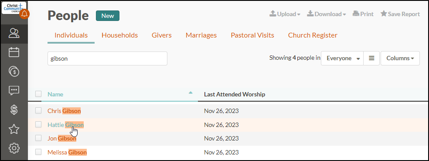Select the People icon in sidebar
429x161 pixels.
pos(14,34)
